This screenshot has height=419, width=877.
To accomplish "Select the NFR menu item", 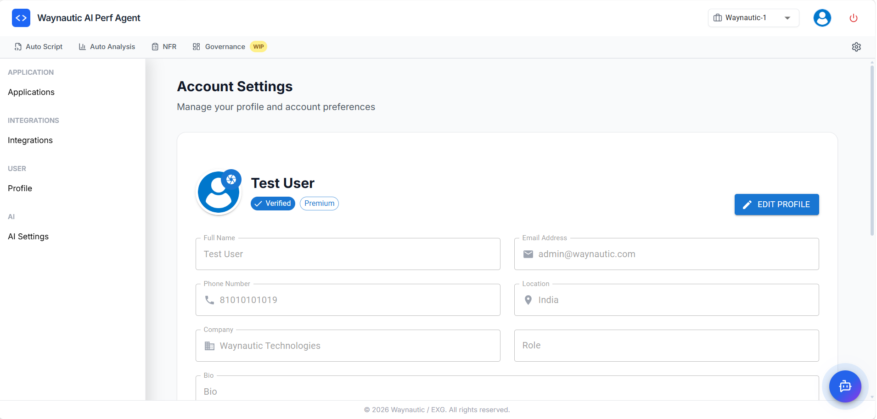I will coord(164,47).
